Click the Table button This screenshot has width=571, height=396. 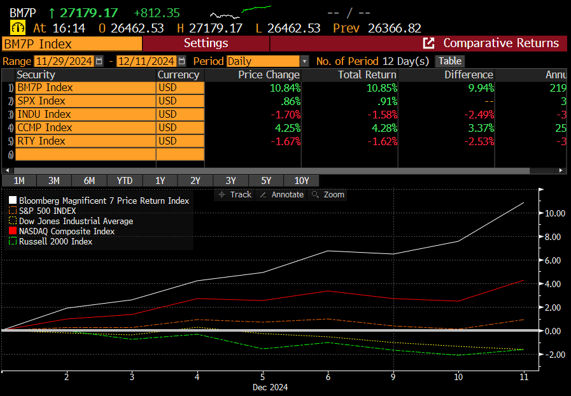pos(450,61)
